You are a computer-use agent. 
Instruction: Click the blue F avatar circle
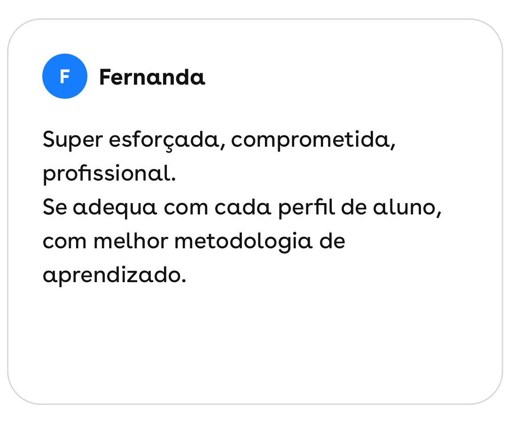click(64, 76)
